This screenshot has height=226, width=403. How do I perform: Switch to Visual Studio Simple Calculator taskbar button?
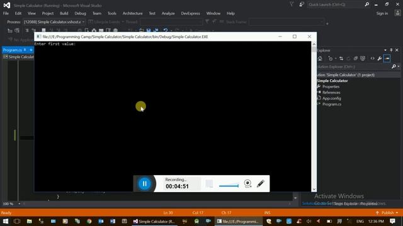coord(154,221)
